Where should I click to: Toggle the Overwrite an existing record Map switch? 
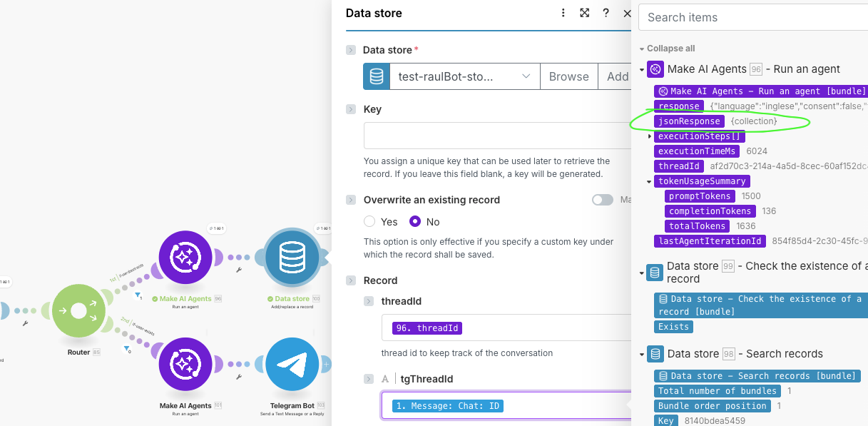click(602, 200)
